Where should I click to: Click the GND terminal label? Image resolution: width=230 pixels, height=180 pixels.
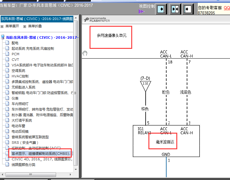[166, 155]
